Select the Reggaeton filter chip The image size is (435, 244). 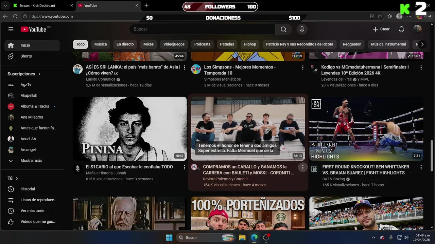352,44
